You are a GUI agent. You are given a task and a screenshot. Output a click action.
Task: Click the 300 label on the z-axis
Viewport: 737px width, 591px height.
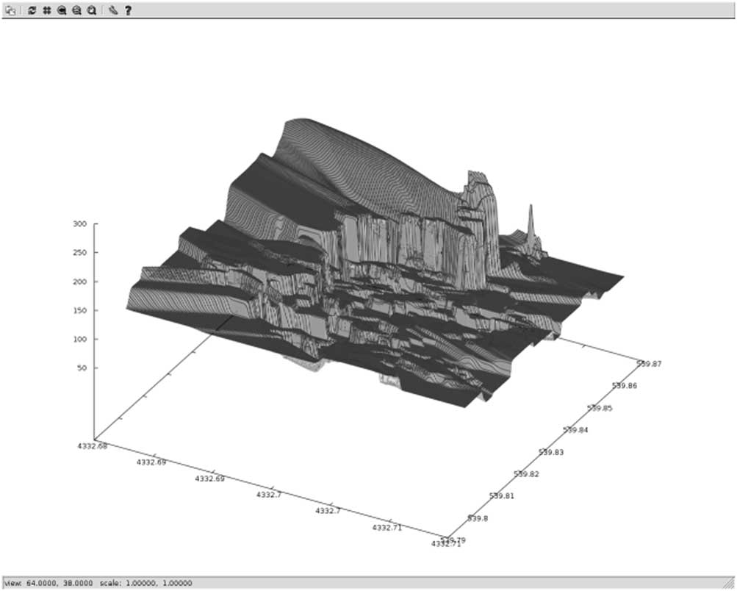79,223
